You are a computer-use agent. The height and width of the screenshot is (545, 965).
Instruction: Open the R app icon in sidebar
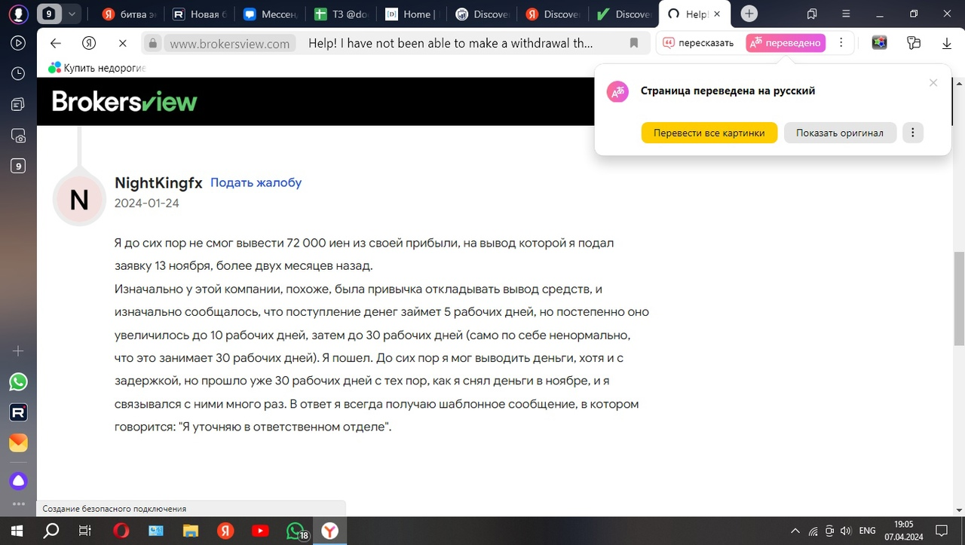(18, 412)
